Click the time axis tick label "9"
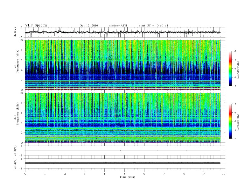252x195 pixels. point(204,174)
